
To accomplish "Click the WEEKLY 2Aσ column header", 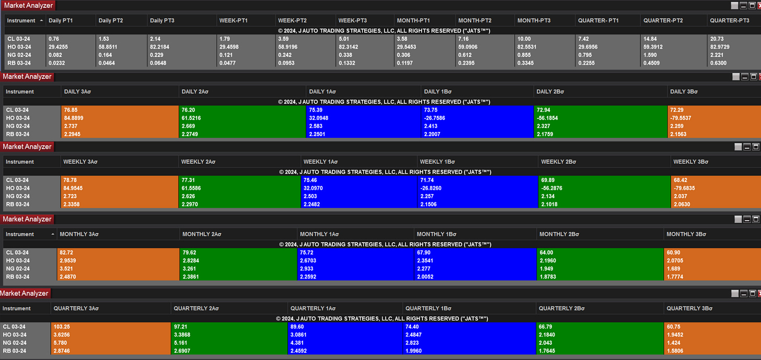I will tap(240, 162).
